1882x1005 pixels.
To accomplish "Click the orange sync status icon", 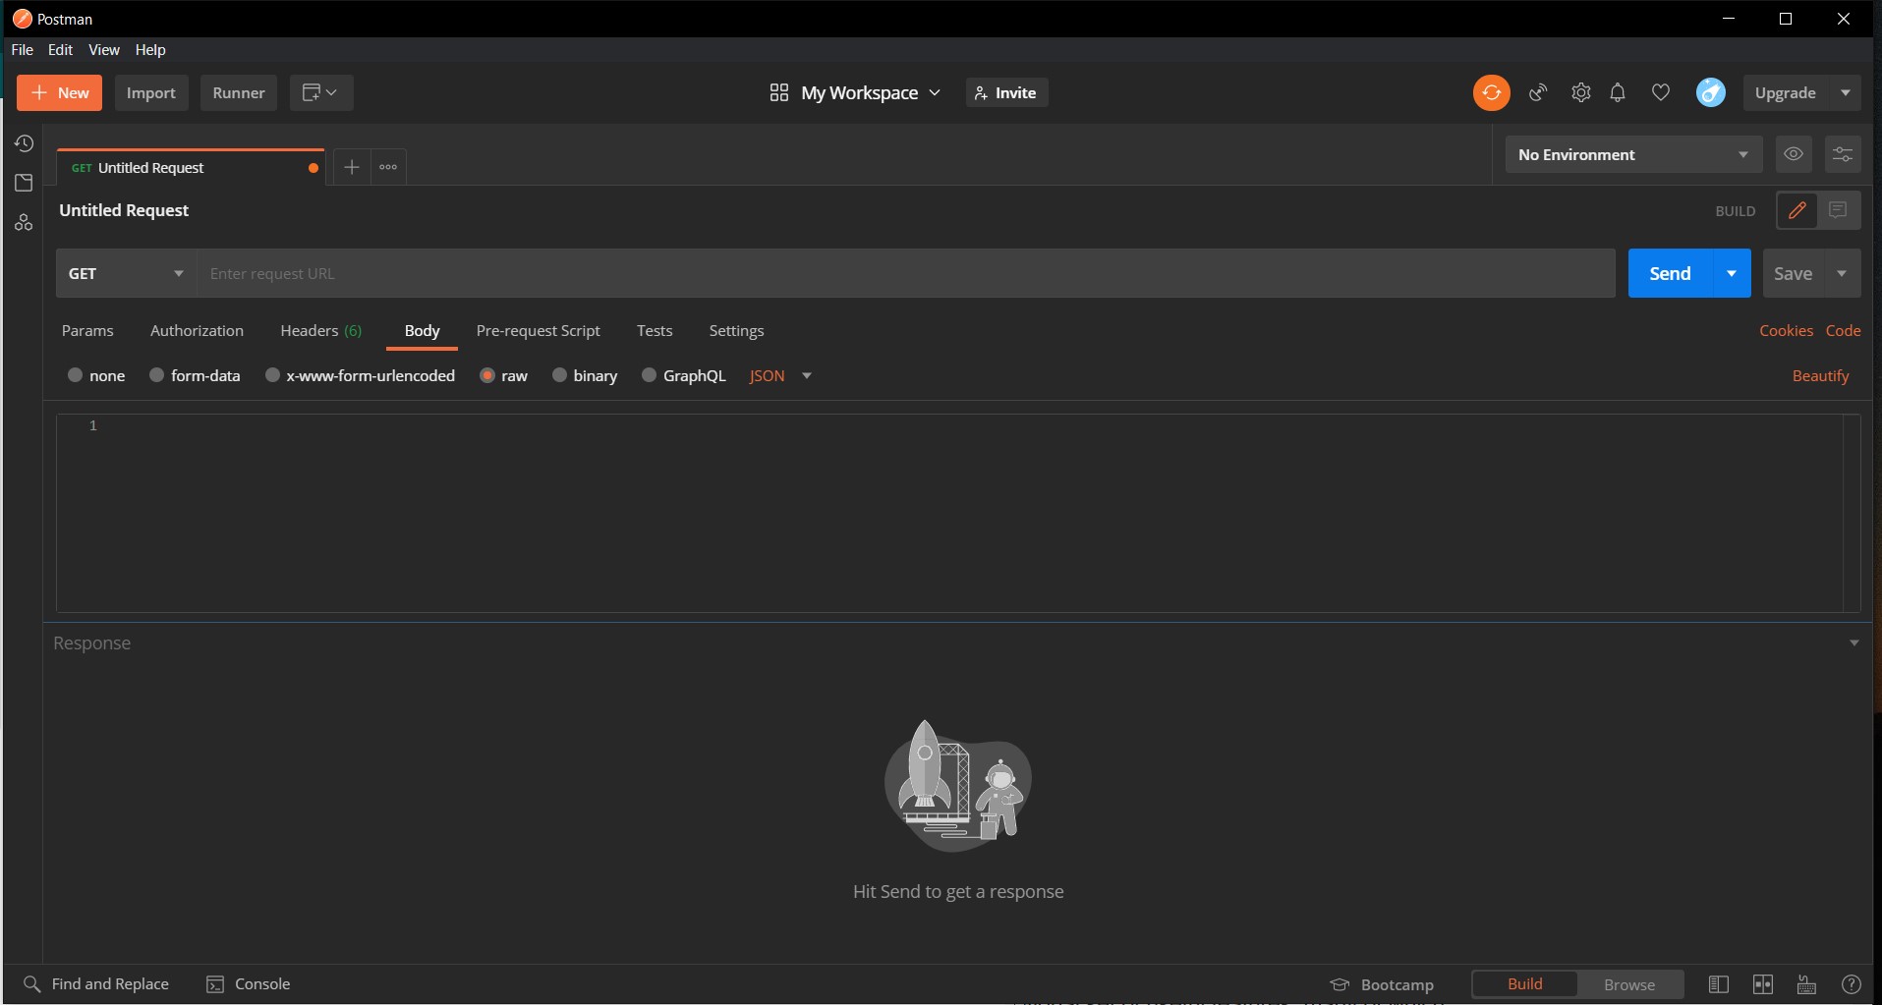I will point(1491,92).
